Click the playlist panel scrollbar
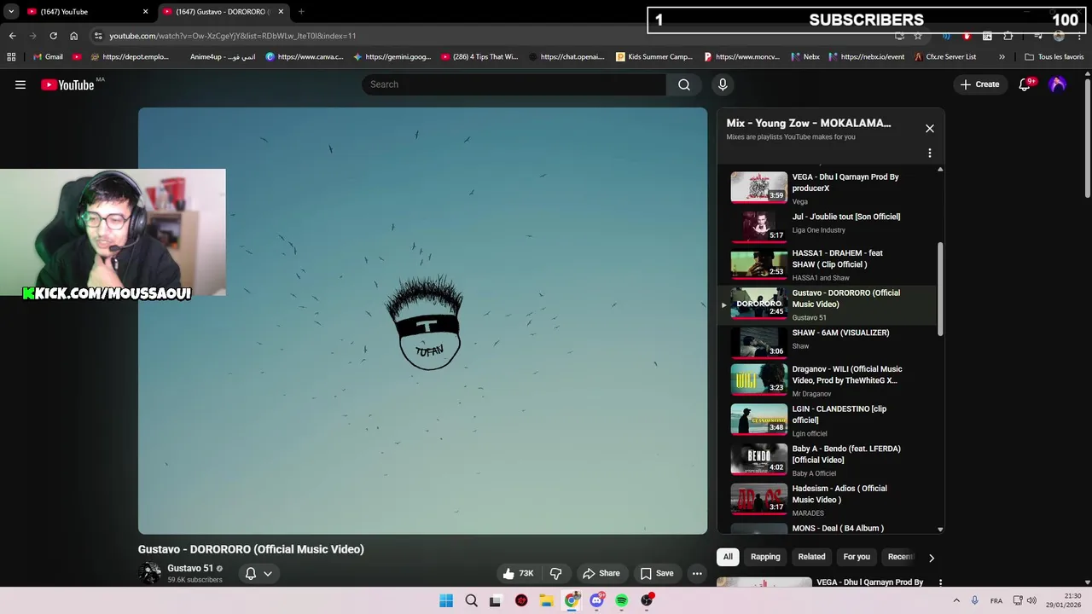This screenshot has width=1092, height=614. click(x=940, y=290)
